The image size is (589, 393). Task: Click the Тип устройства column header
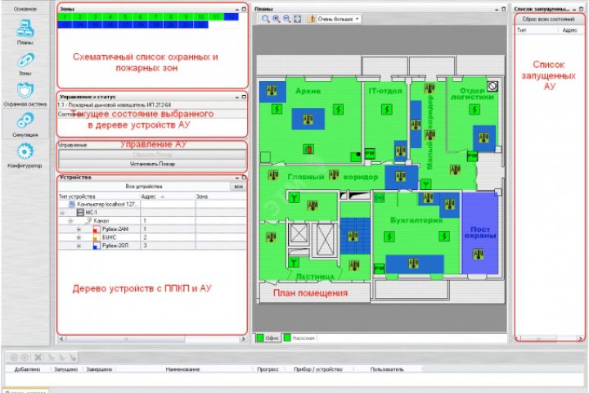[x=99, y=196]
